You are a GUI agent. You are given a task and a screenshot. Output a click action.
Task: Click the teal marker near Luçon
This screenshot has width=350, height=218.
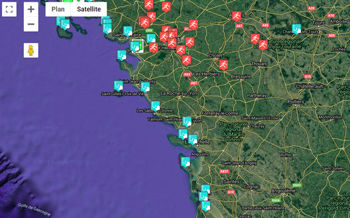187,122
